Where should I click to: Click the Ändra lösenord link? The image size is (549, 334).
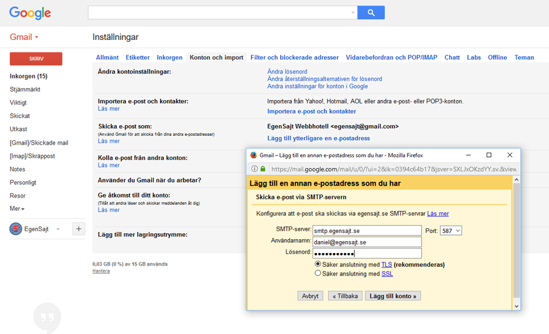click(x=287, y=71)
